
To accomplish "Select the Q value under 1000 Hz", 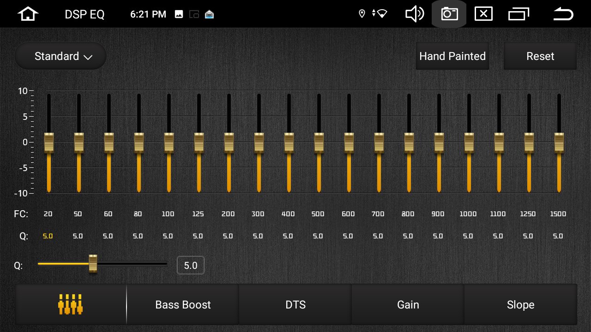I will 468,236.
